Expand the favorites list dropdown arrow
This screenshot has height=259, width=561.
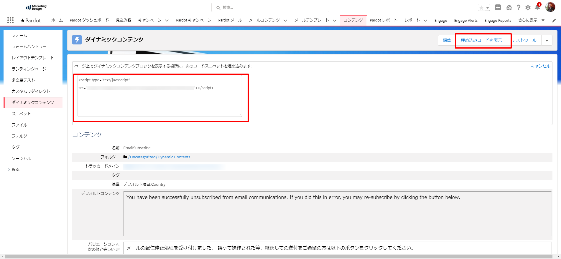tap(488, 8)
